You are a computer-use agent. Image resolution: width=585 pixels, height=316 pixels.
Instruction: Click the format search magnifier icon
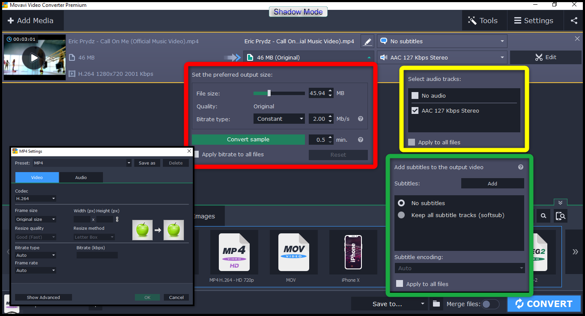pyautogui.click(x=543, y=216)
